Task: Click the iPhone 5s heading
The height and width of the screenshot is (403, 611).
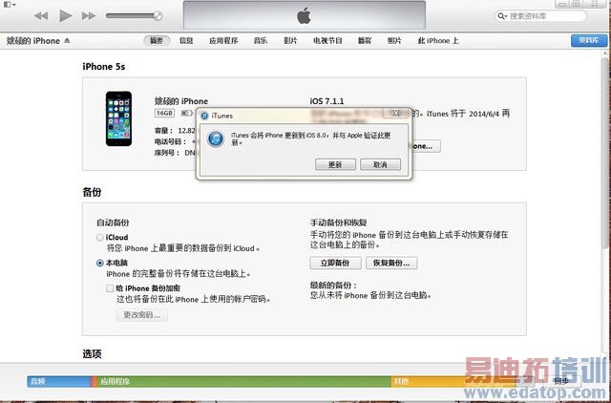Action: [x=104, y=67]
